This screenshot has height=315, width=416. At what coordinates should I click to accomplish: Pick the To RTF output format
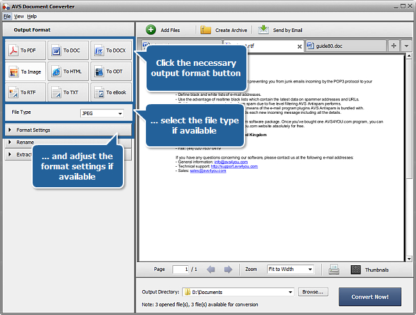pos(26,93)
